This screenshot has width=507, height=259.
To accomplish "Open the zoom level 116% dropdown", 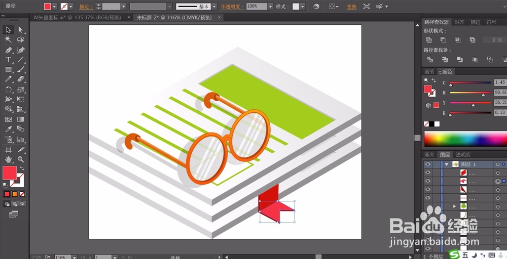I will pyautogui.click(x=75, y=257).
